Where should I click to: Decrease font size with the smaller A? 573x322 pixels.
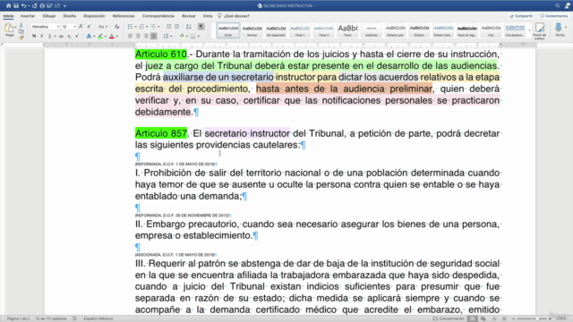point(89,27)
